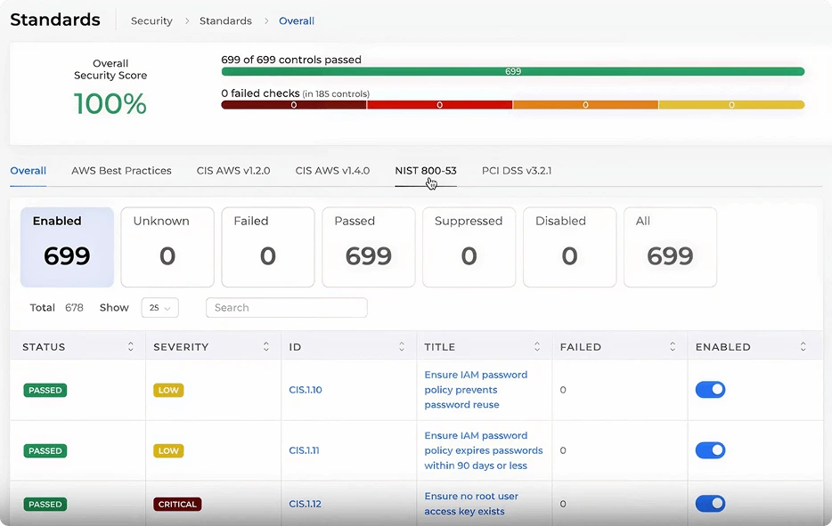832x526 pixels.
Task: Switch off the CIS.1.12 control toggle
Action: tap(710, 504)
